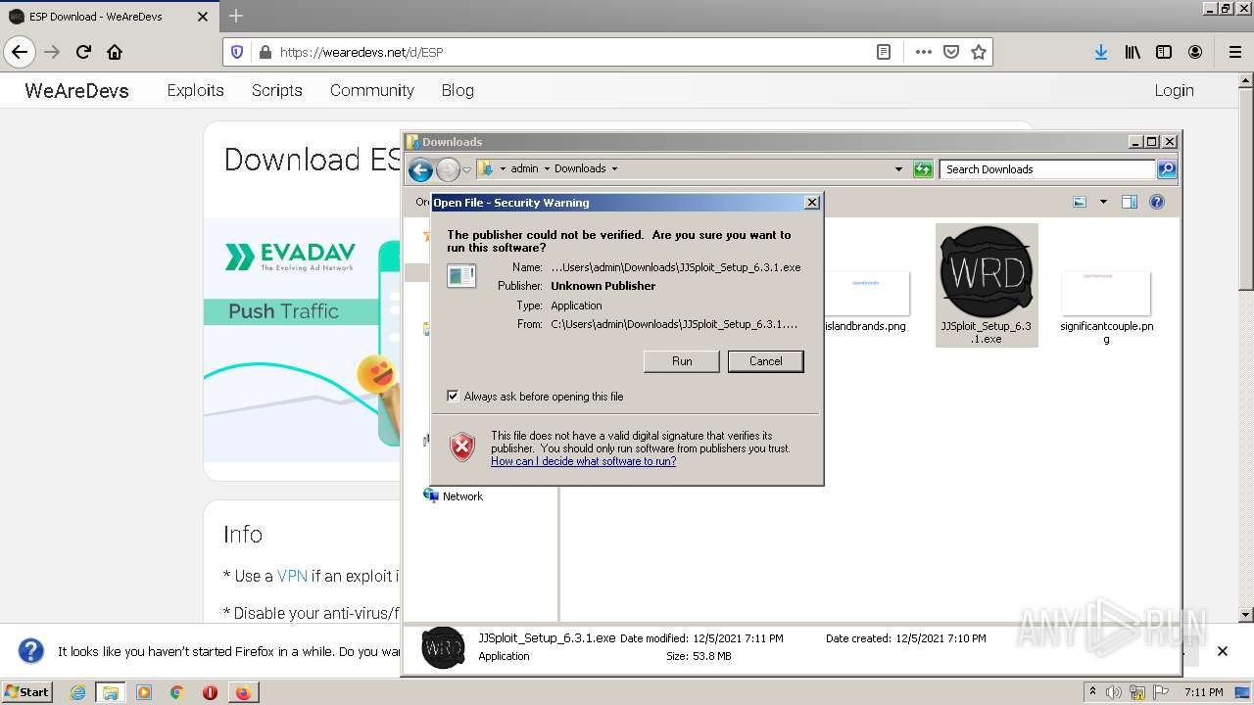Click Run in the Security Warning dialog

682,361
